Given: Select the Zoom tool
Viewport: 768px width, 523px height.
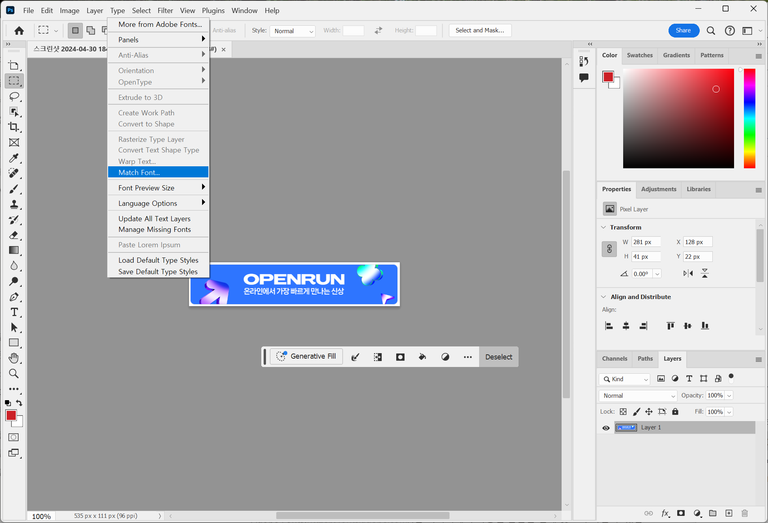Looking at the screenshot, I should coord(14,374).
